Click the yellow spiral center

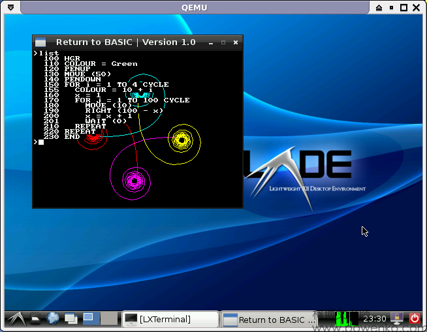[x=182, y=140]
